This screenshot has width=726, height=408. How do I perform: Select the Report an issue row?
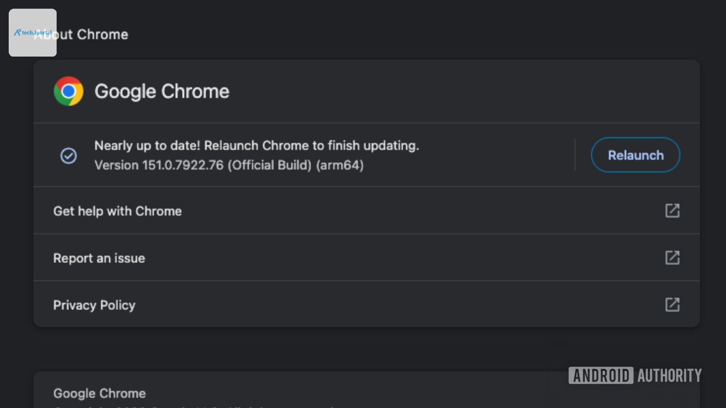pos(367,257)
